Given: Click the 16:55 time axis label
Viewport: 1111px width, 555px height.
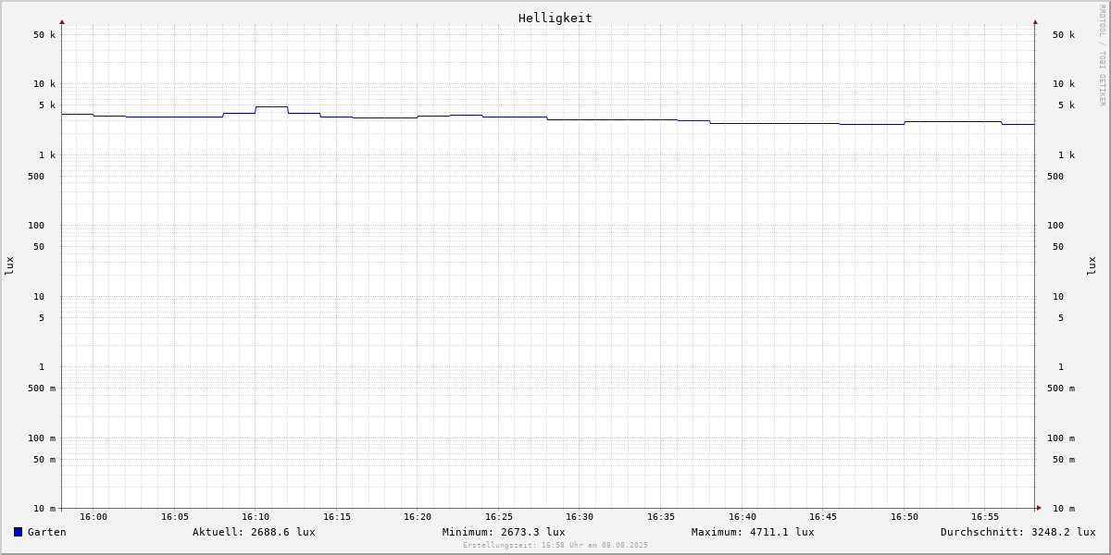Looking at the screenshot, I should click(985, 517).
